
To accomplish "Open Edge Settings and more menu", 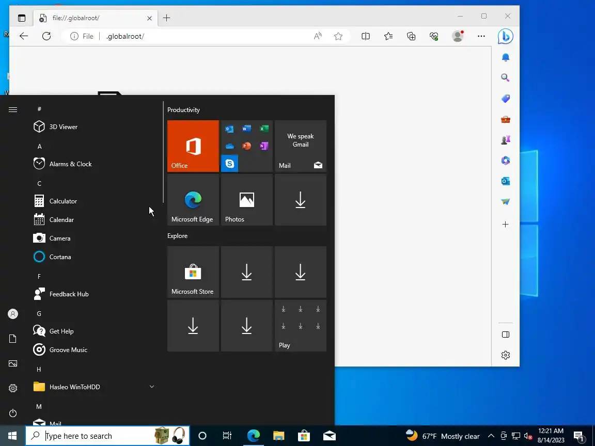I will (481, 36).
